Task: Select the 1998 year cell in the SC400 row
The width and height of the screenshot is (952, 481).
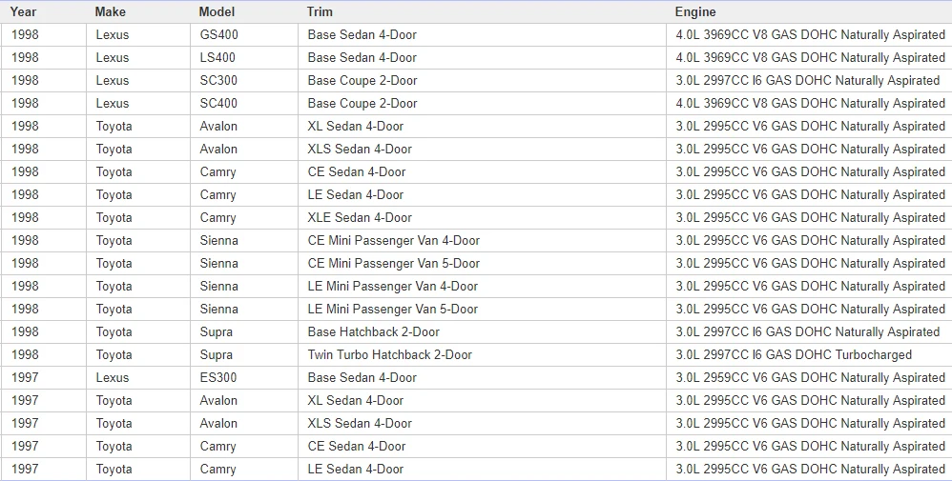Action: (x=43, y=104)
